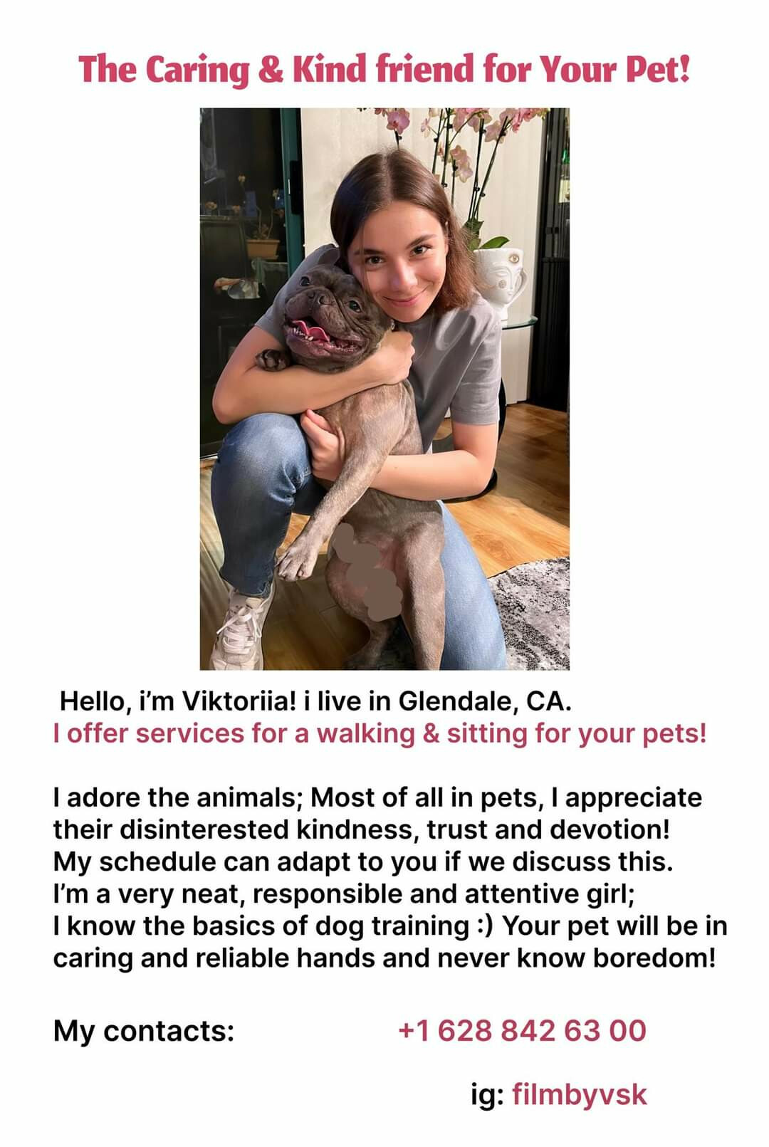Image resolution: width=769 pixels, height=1147 pixels.
Task: Click the gray patterned rug in the photo
Action: (530, 612)
